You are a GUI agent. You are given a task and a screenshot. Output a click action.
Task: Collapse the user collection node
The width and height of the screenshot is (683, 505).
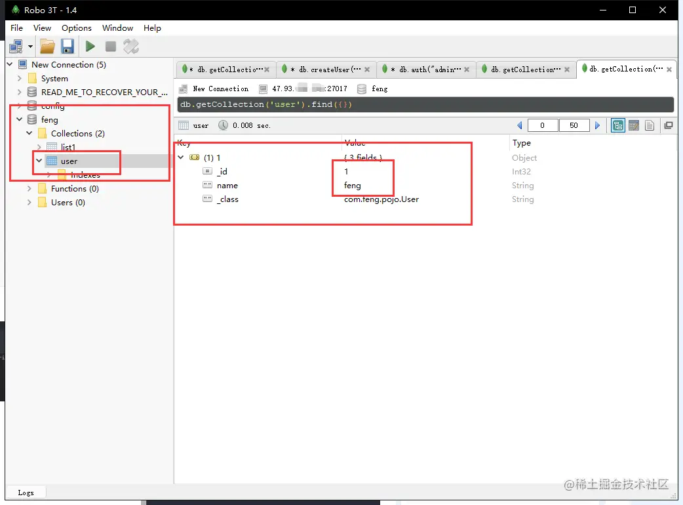pos(39,161)
